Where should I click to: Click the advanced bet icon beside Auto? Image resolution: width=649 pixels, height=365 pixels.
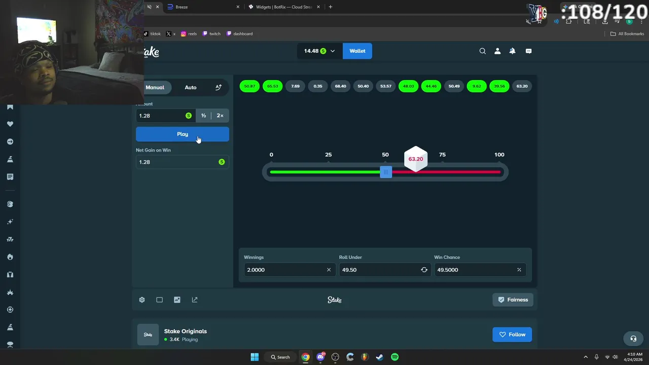click(219, 87)
